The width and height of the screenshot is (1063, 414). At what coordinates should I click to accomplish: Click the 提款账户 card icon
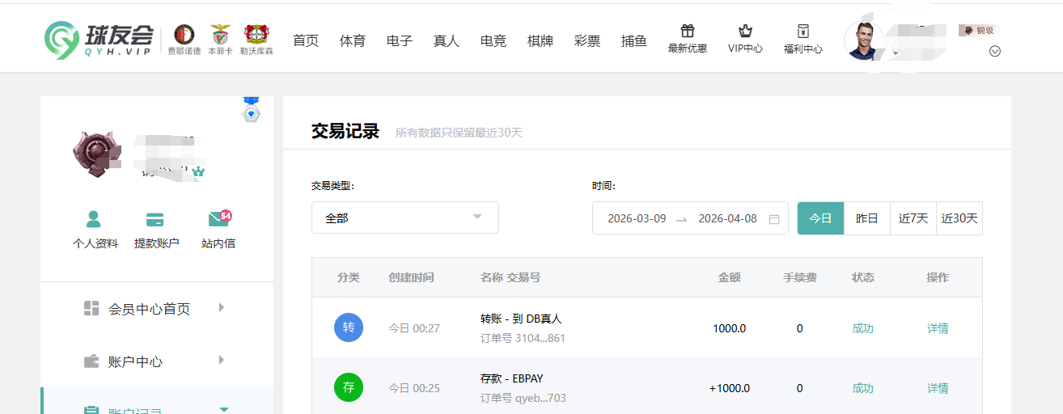point(155,219)
